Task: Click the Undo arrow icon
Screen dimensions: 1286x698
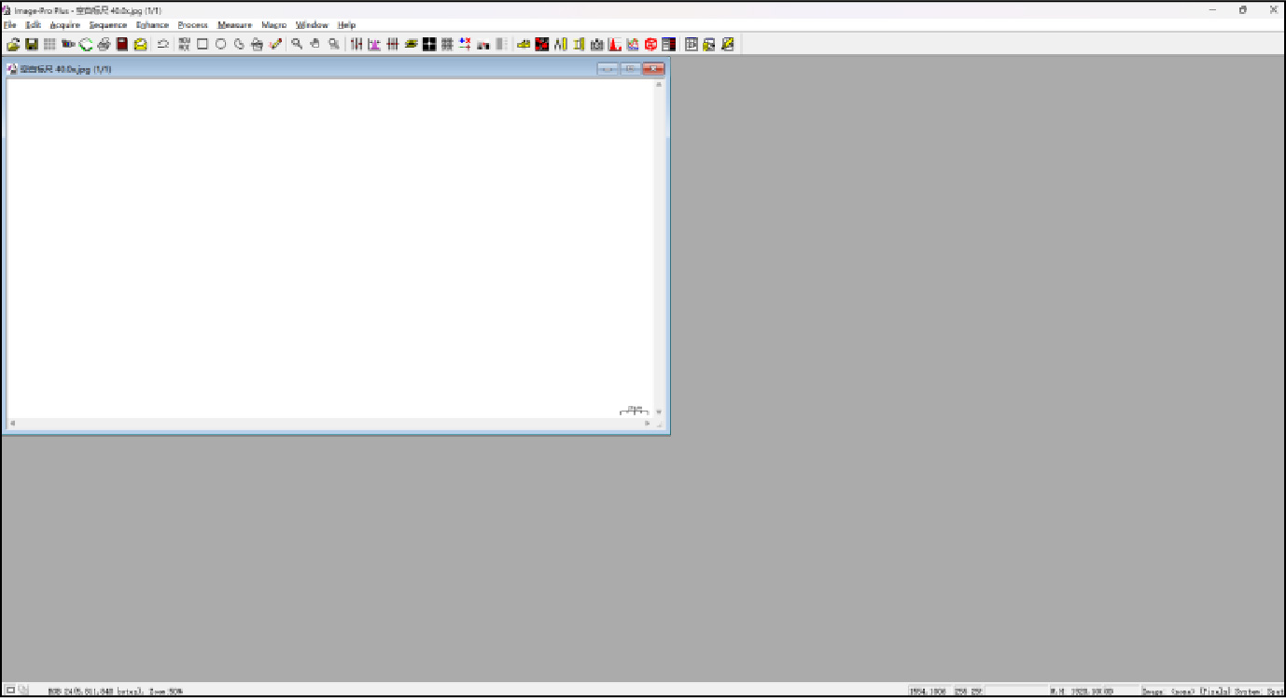Action: click(x=162, y=44)
